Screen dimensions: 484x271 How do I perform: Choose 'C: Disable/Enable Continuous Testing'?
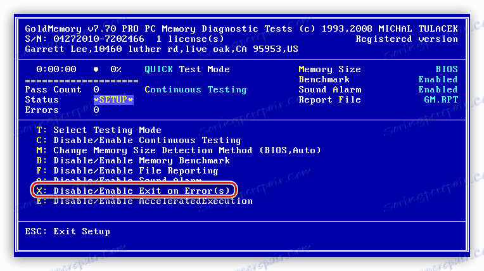[139, 140]
